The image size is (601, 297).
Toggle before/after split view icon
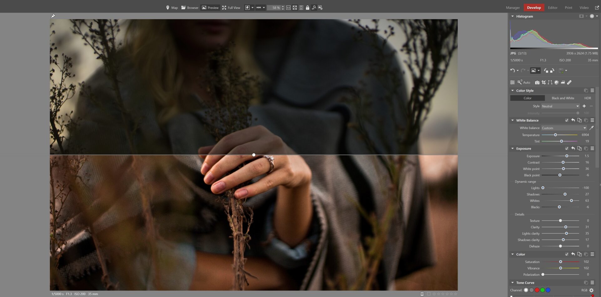[x=301, y=8]
